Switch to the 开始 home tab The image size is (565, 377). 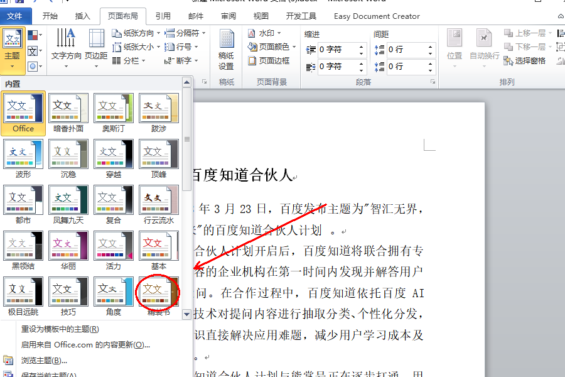coord(50,16)
